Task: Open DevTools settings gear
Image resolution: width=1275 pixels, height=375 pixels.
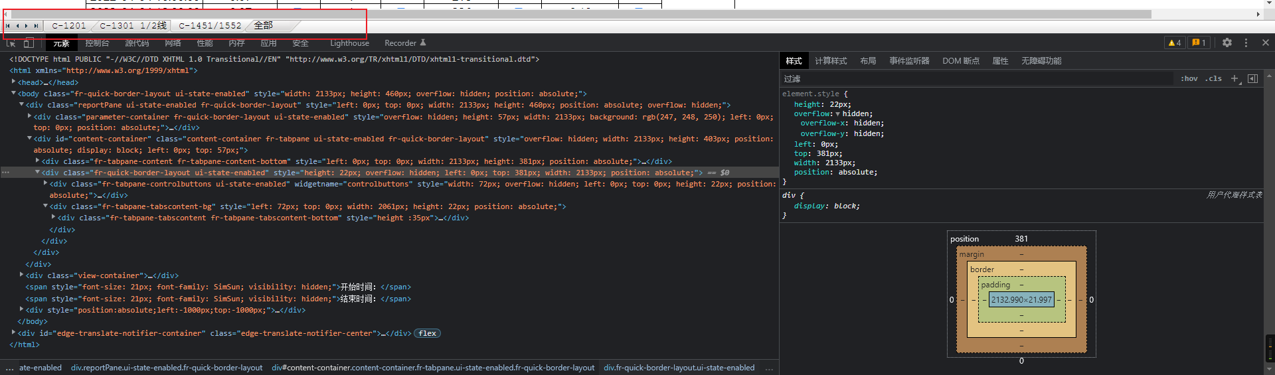Action: (1227, 42)
